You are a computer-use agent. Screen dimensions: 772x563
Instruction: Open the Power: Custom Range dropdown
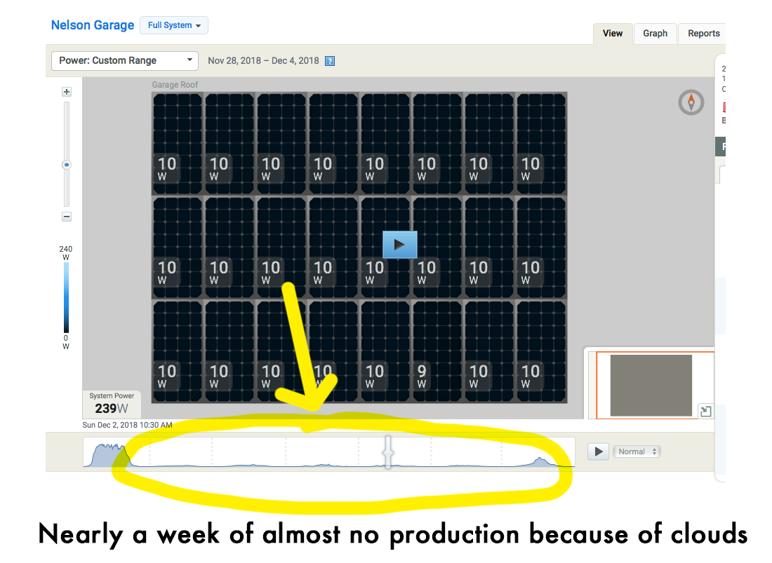tap(125, 60)
